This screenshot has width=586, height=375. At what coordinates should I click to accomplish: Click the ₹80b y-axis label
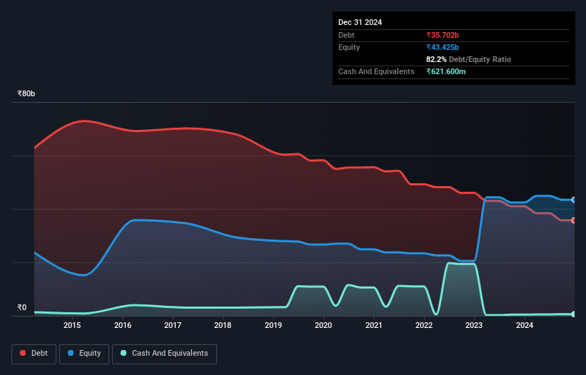coord(26,93)
